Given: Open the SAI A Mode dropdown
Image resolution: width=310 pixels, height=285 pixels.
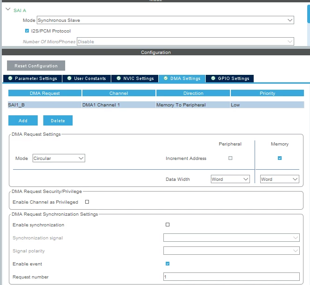Looking at the screenshot, I should 165,20.
